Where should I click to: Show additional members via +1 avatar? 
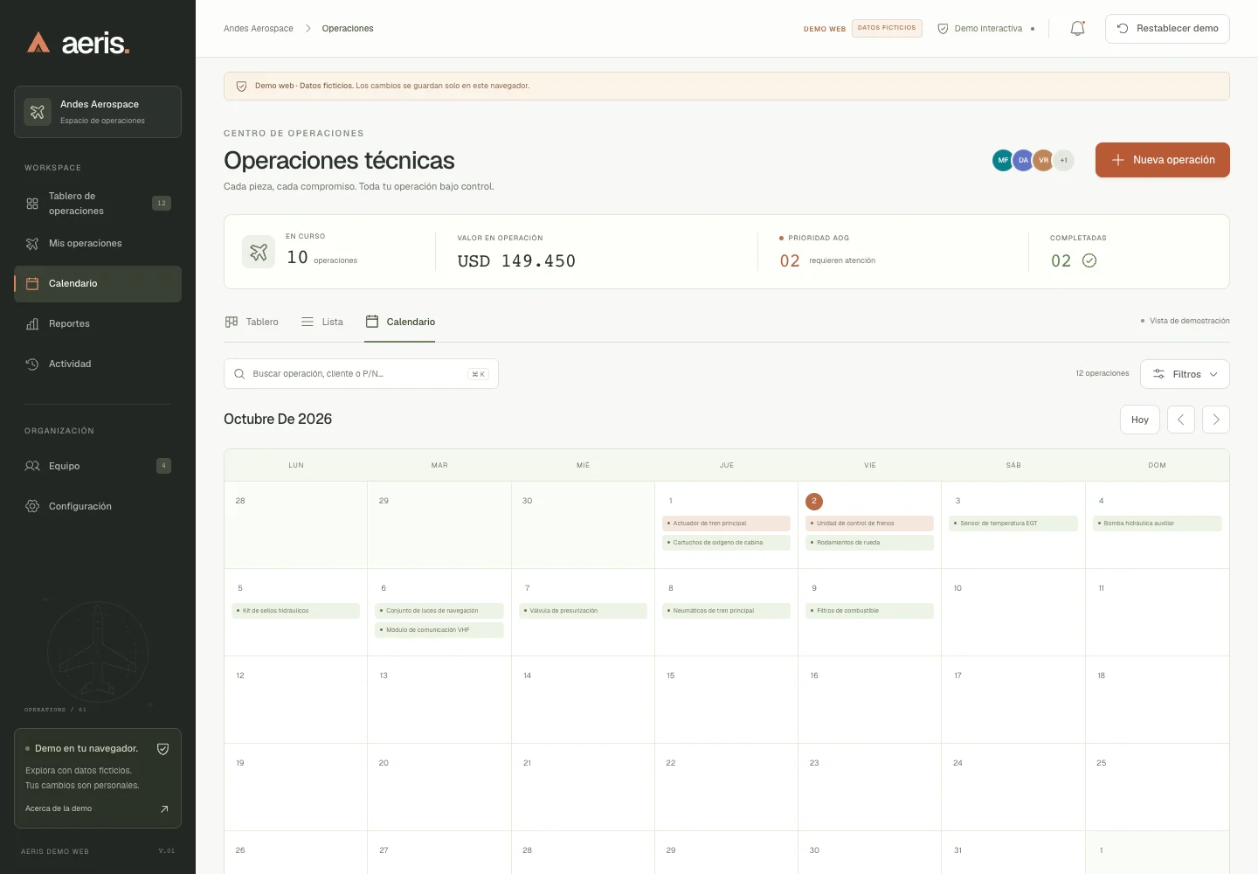tap(1063, 161)
